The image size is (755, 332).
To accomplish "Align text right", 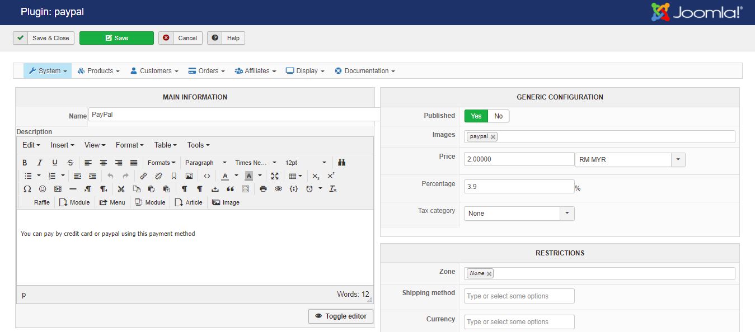I will pyautogui.click(x=119, y=163).
